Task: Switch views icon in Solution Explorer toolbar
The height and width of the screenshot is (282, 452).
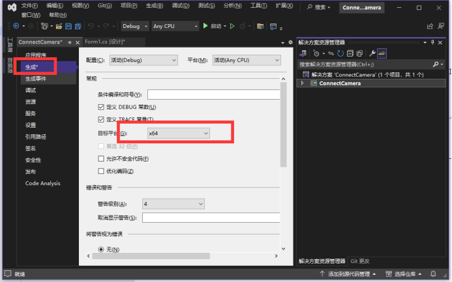Action: [x=303, y=53]
